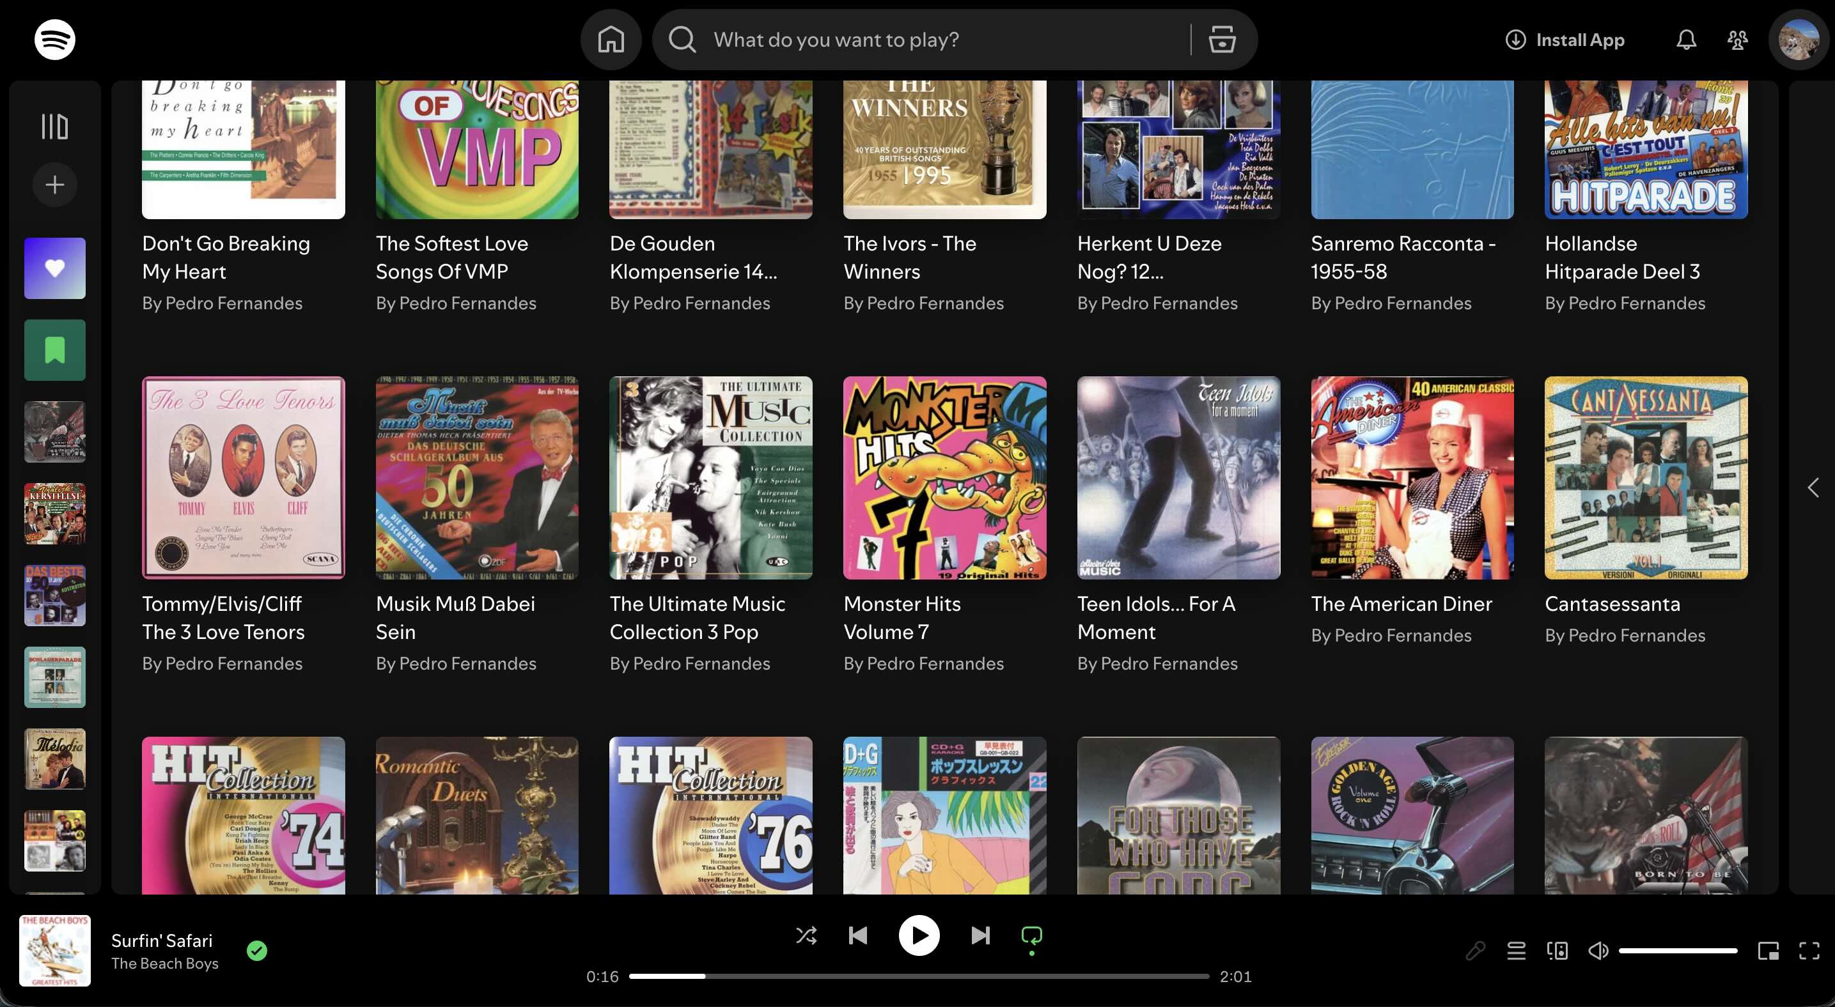Open the notifications bell
Viewport: 1835px width, 1007px height.
(x=1685, y=40)
